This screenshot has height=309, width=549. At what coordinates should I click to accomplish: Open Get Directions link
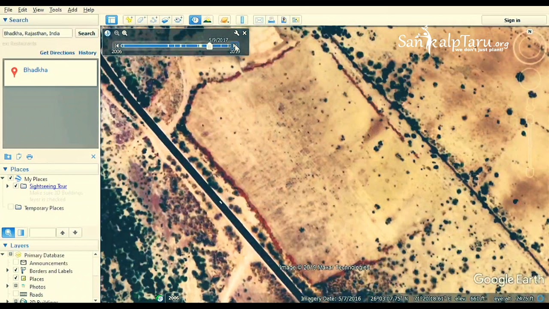(57, 53)
